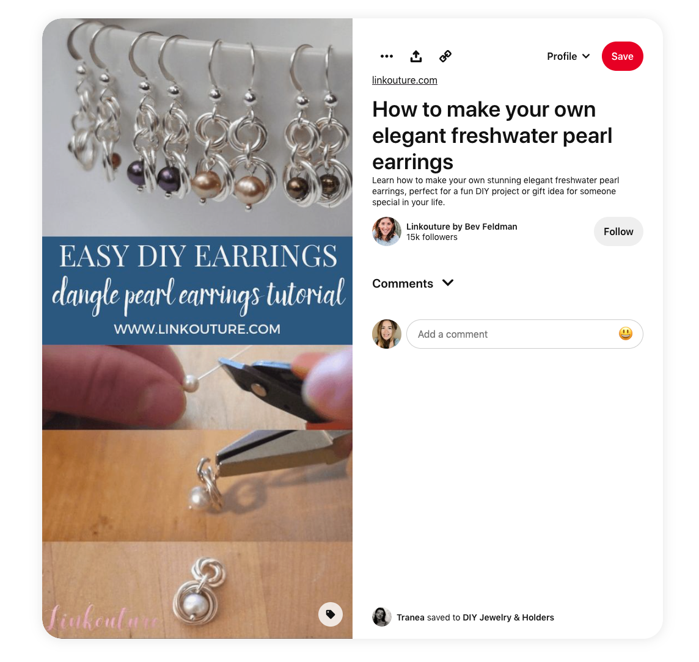Open Linkouture by Bev Feldman profile name
The height and width of the screenshot is (662, 699).
pos(461,227)
